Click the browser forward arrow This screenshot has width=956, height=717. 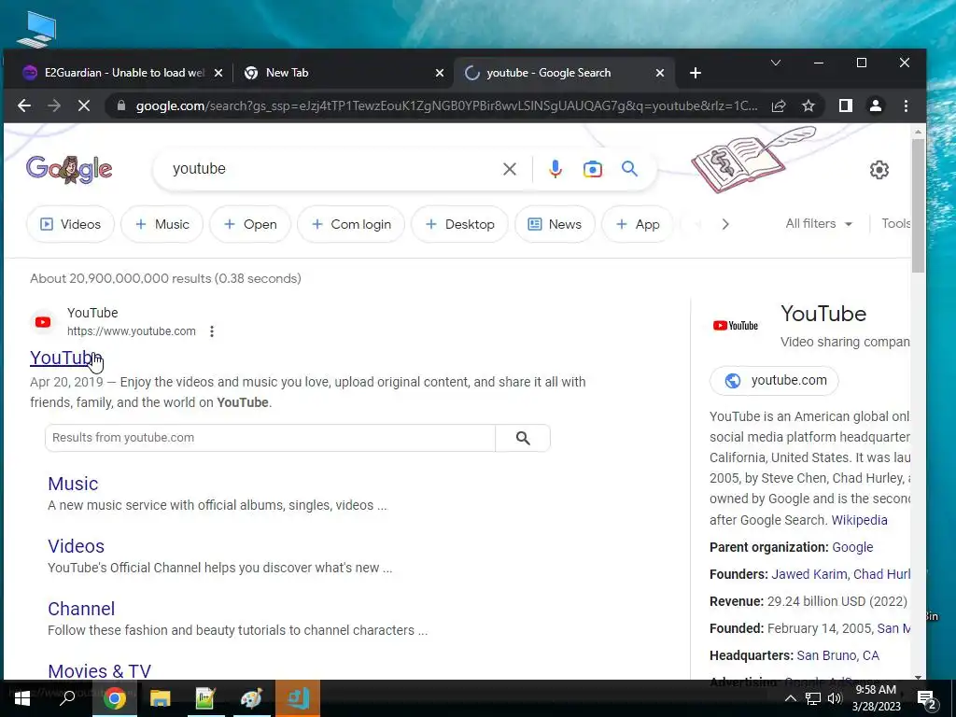click(x=53, y=105)
